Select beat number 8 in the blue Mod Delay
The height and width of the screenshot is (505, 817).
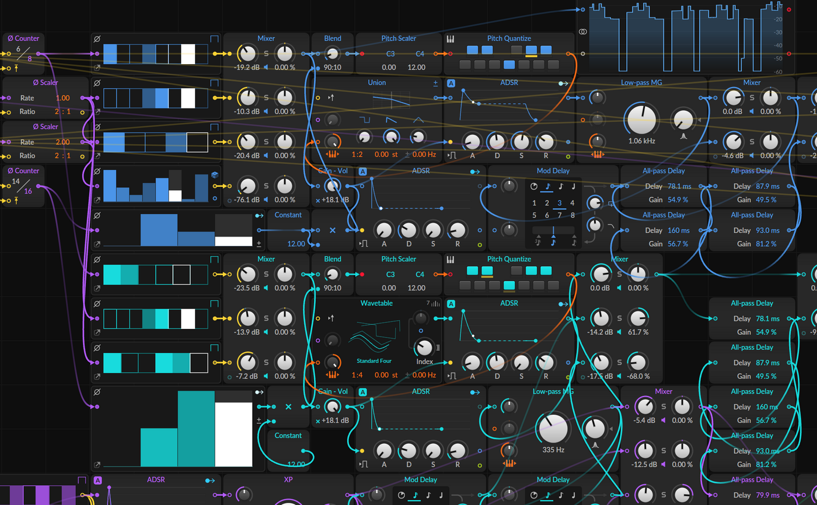pyautogui.click(x=572, y=215)
